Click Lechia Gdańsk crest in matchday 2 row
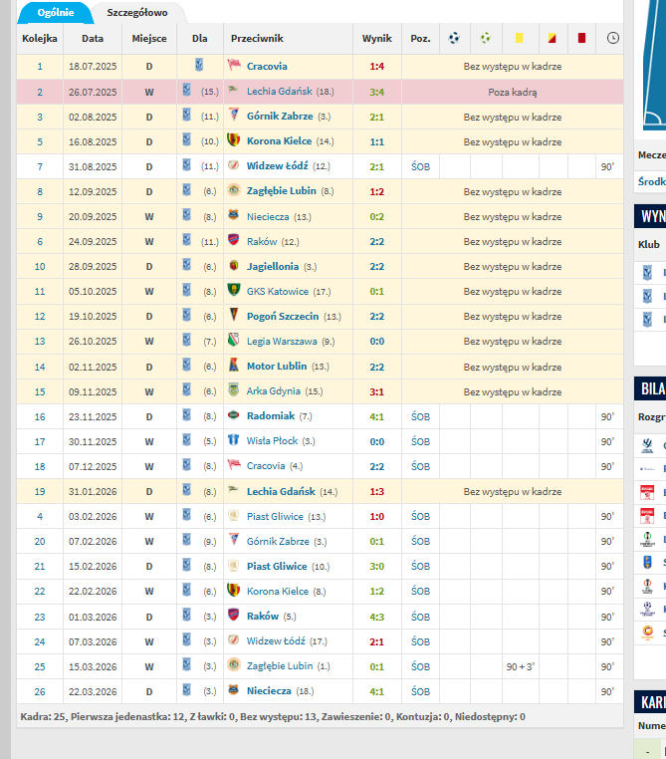This screenshot has height=759, width=666. pyautogui.click(x=234, y=90)
